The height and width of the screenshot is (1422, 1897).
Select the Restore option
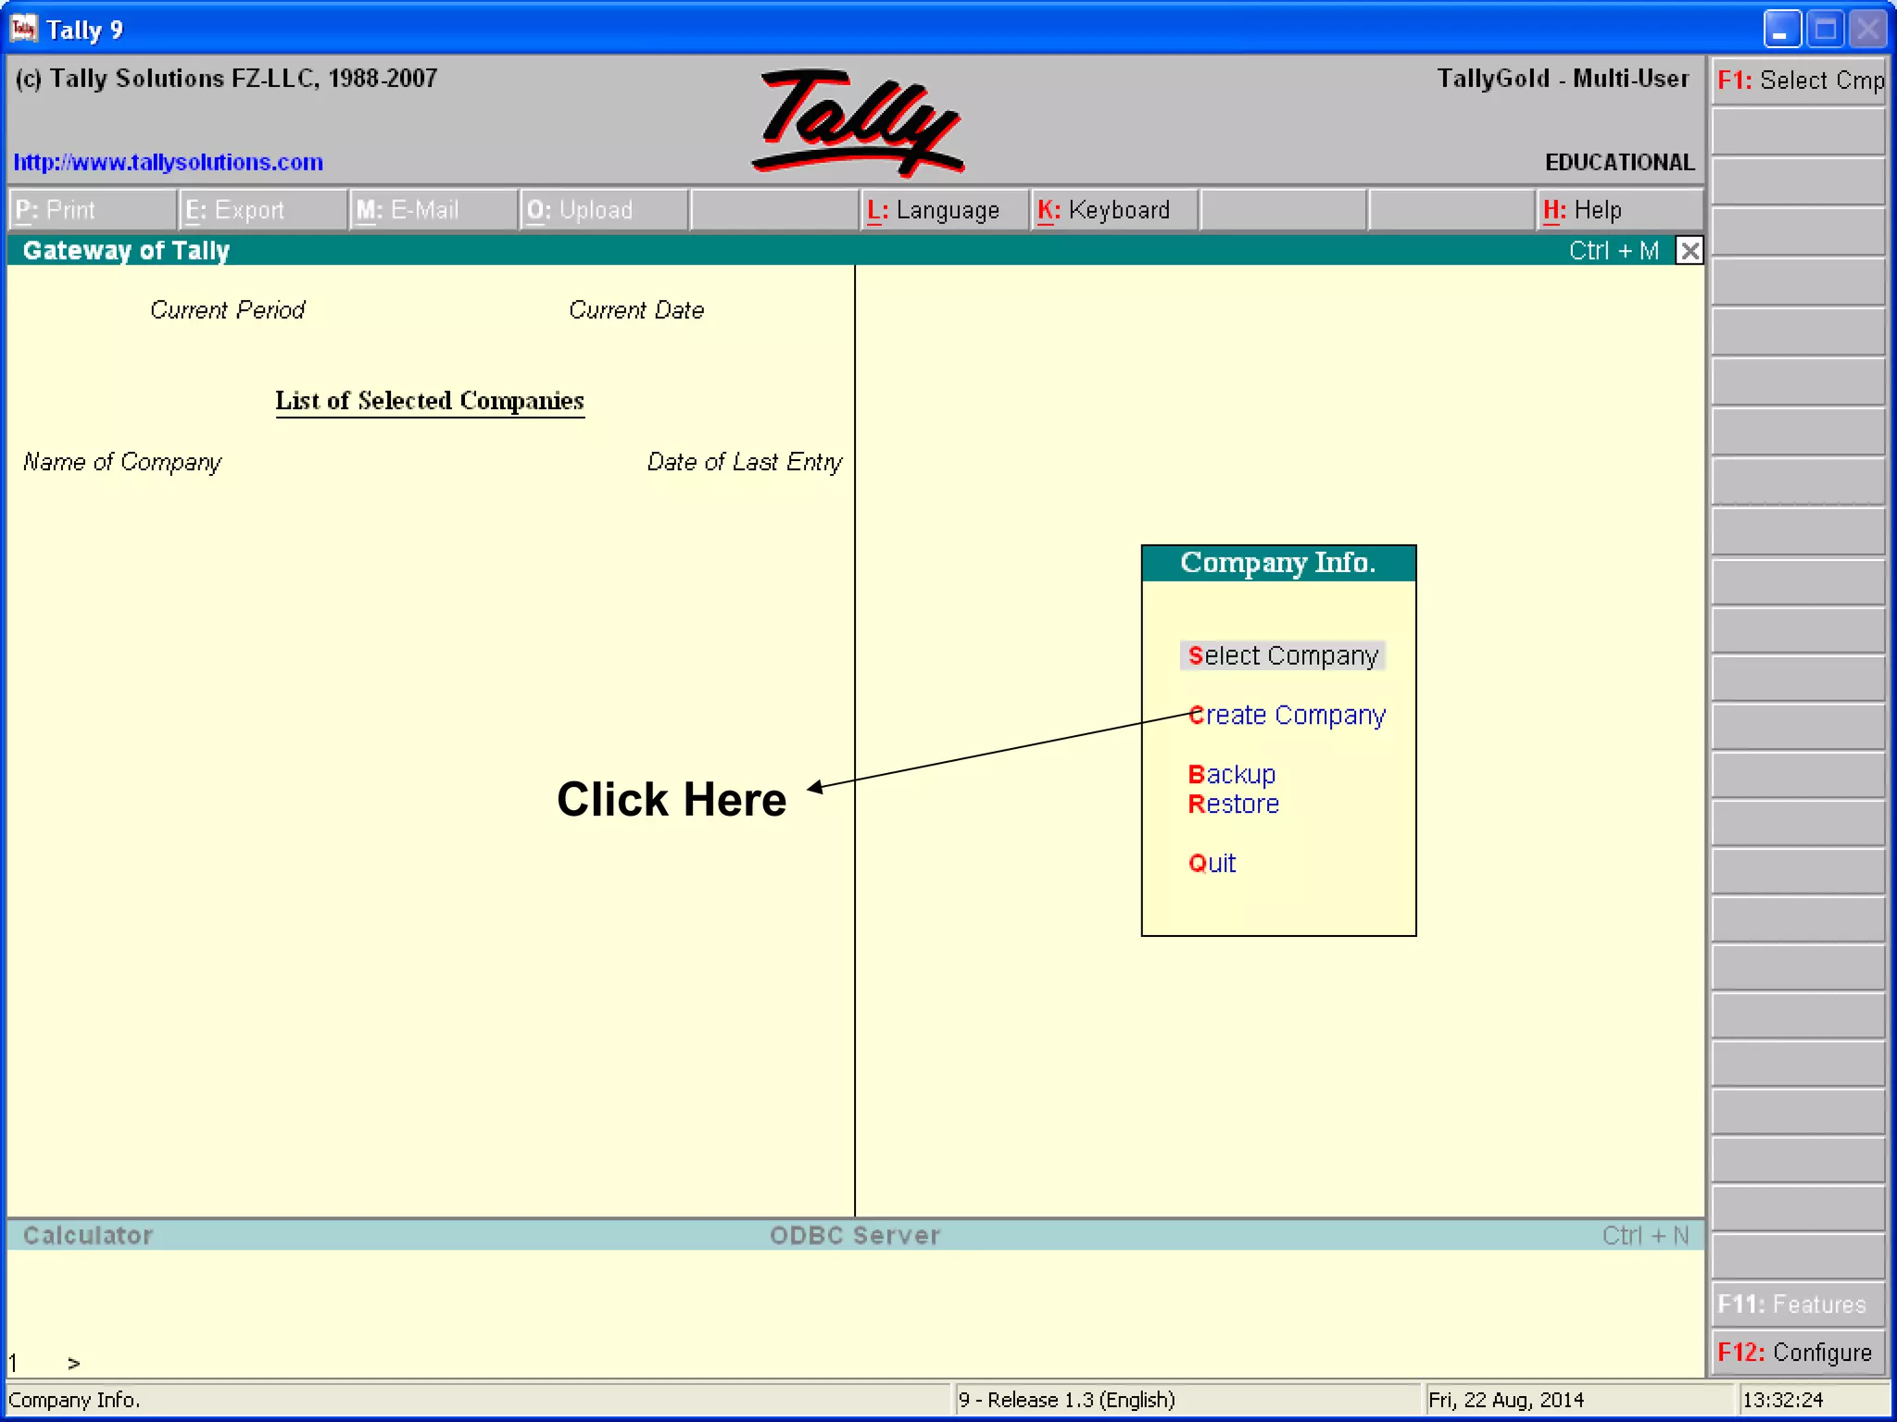1233,804
